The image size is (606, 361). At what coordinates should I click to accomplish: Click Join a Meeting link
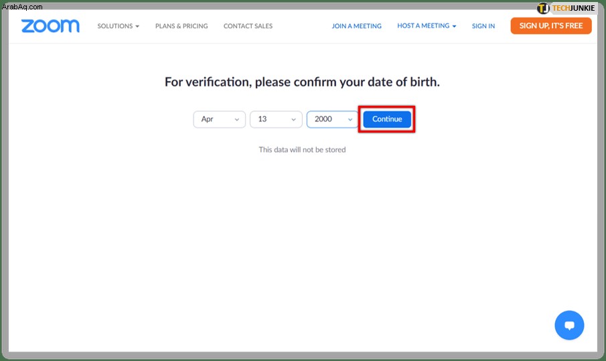click(x=356, y=26)
